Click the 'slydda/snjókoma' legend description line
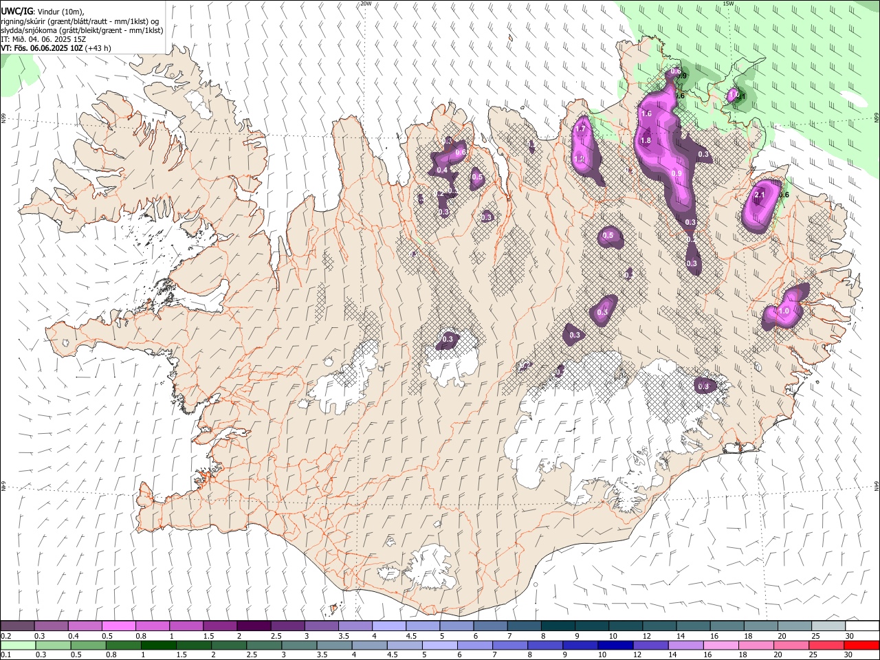 coord(82,30)
